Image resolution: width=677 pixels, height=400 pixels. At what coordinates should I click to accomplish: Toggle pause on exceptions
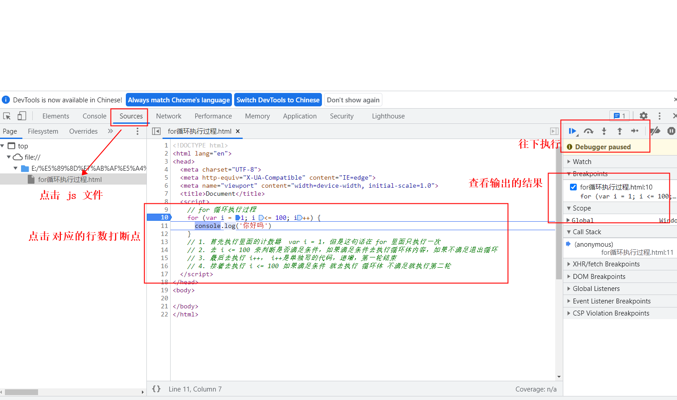[671, 131]
